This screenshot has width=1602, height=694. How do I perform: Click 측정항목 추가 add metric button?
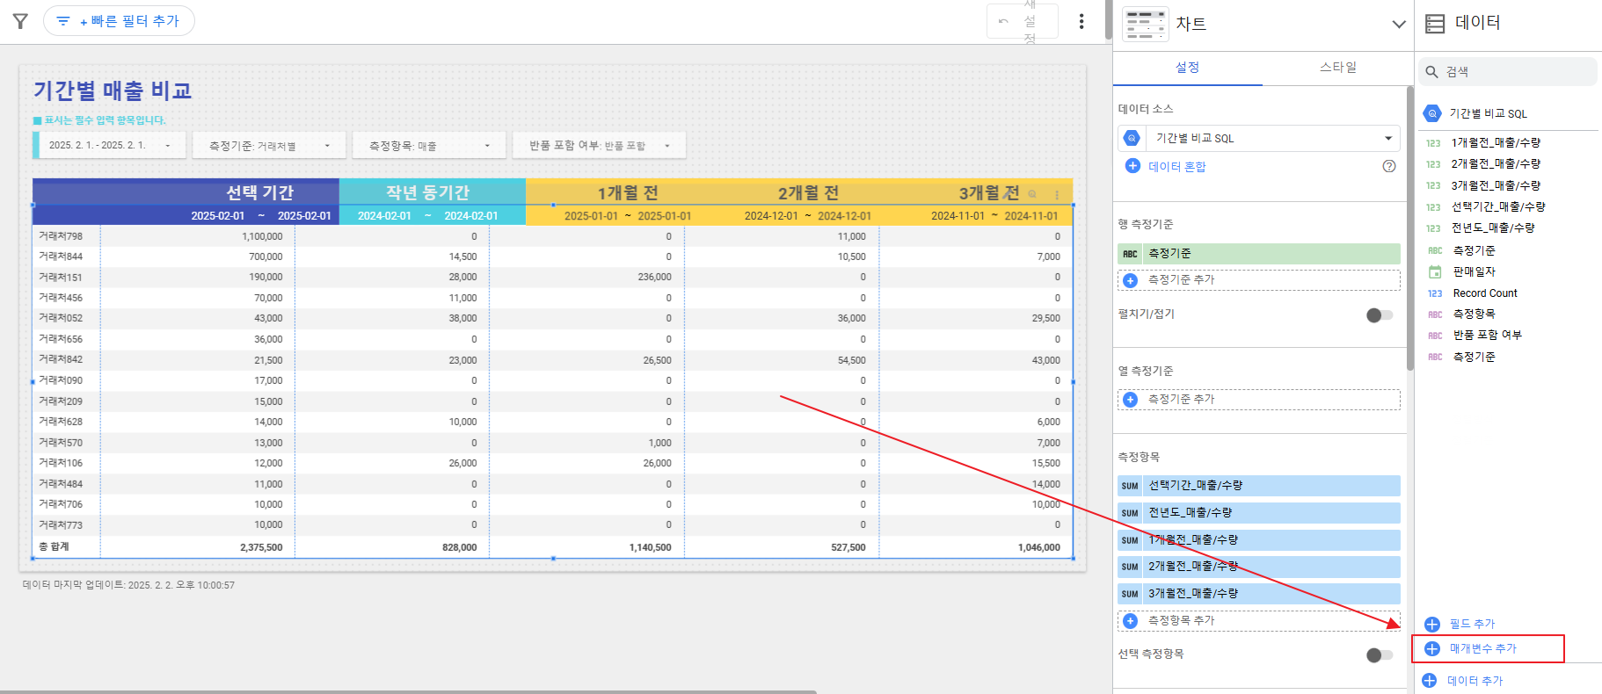click(1259, 621)
